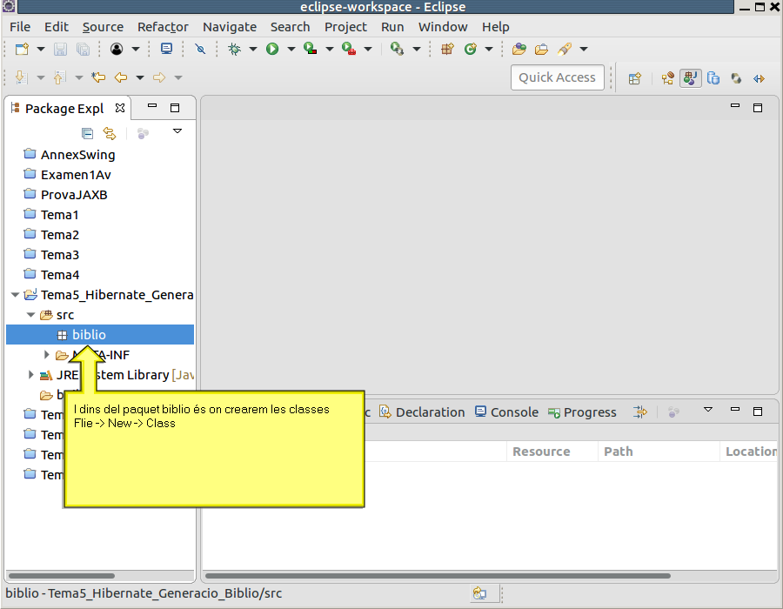Switch to the Declaration tab

pyautogui.click(x=422, y=412)
